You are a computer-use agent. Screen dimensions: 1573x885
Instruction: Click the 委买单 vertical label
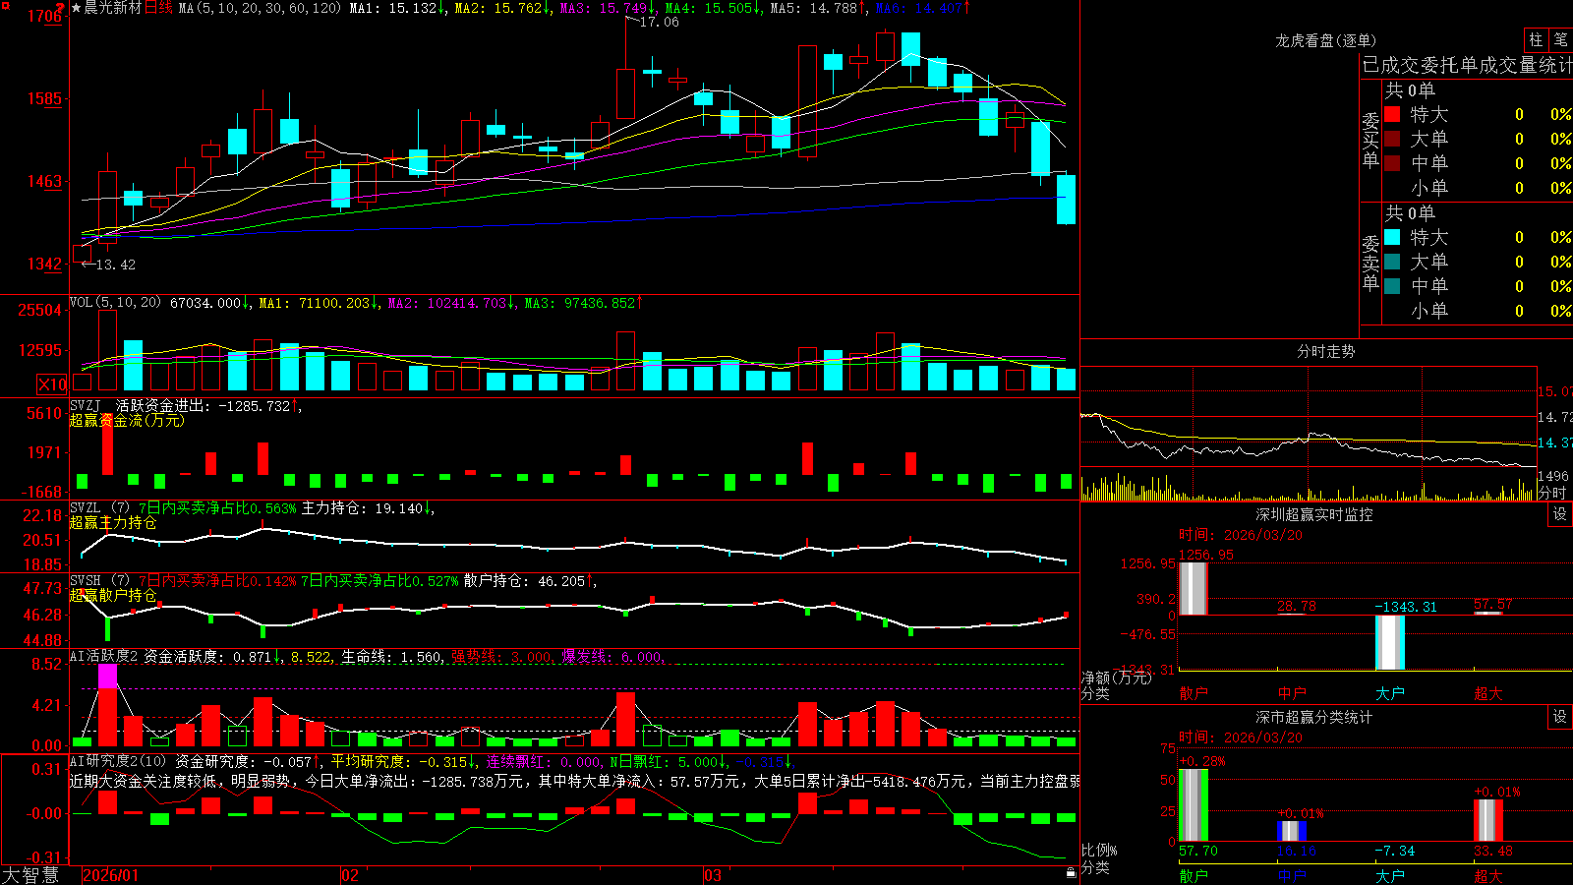tap(1370, 140)
